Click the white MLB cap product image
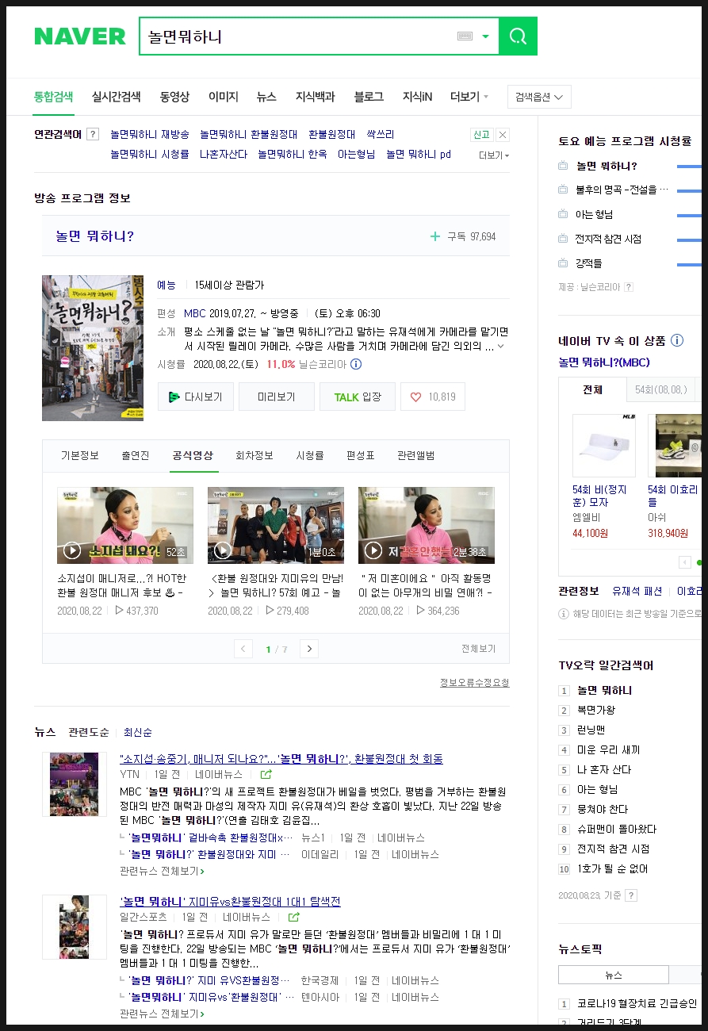Viewport: 708px width, 1031px height. tap(604, 445)
